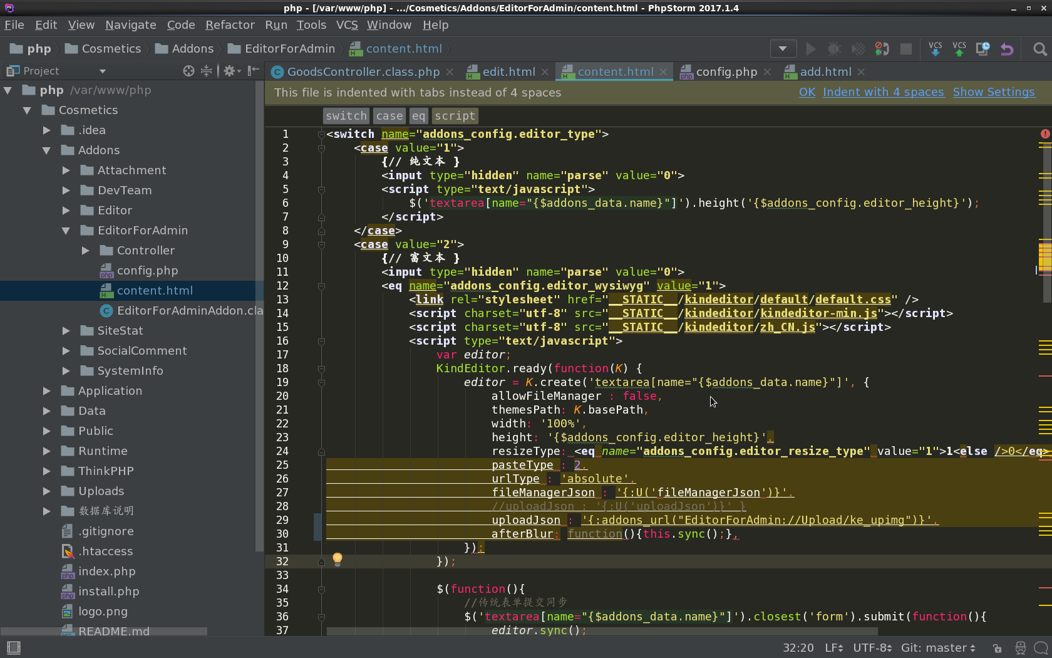Click the Stop square button
Image resolution: width=1052 pixels, height=658 pixels.
[x=905, y=49]
